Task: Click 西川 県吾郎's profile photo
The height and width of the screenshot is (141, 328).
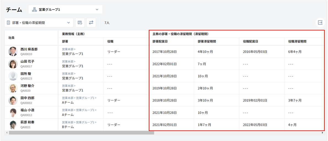Action: click(x=13, y=51)
